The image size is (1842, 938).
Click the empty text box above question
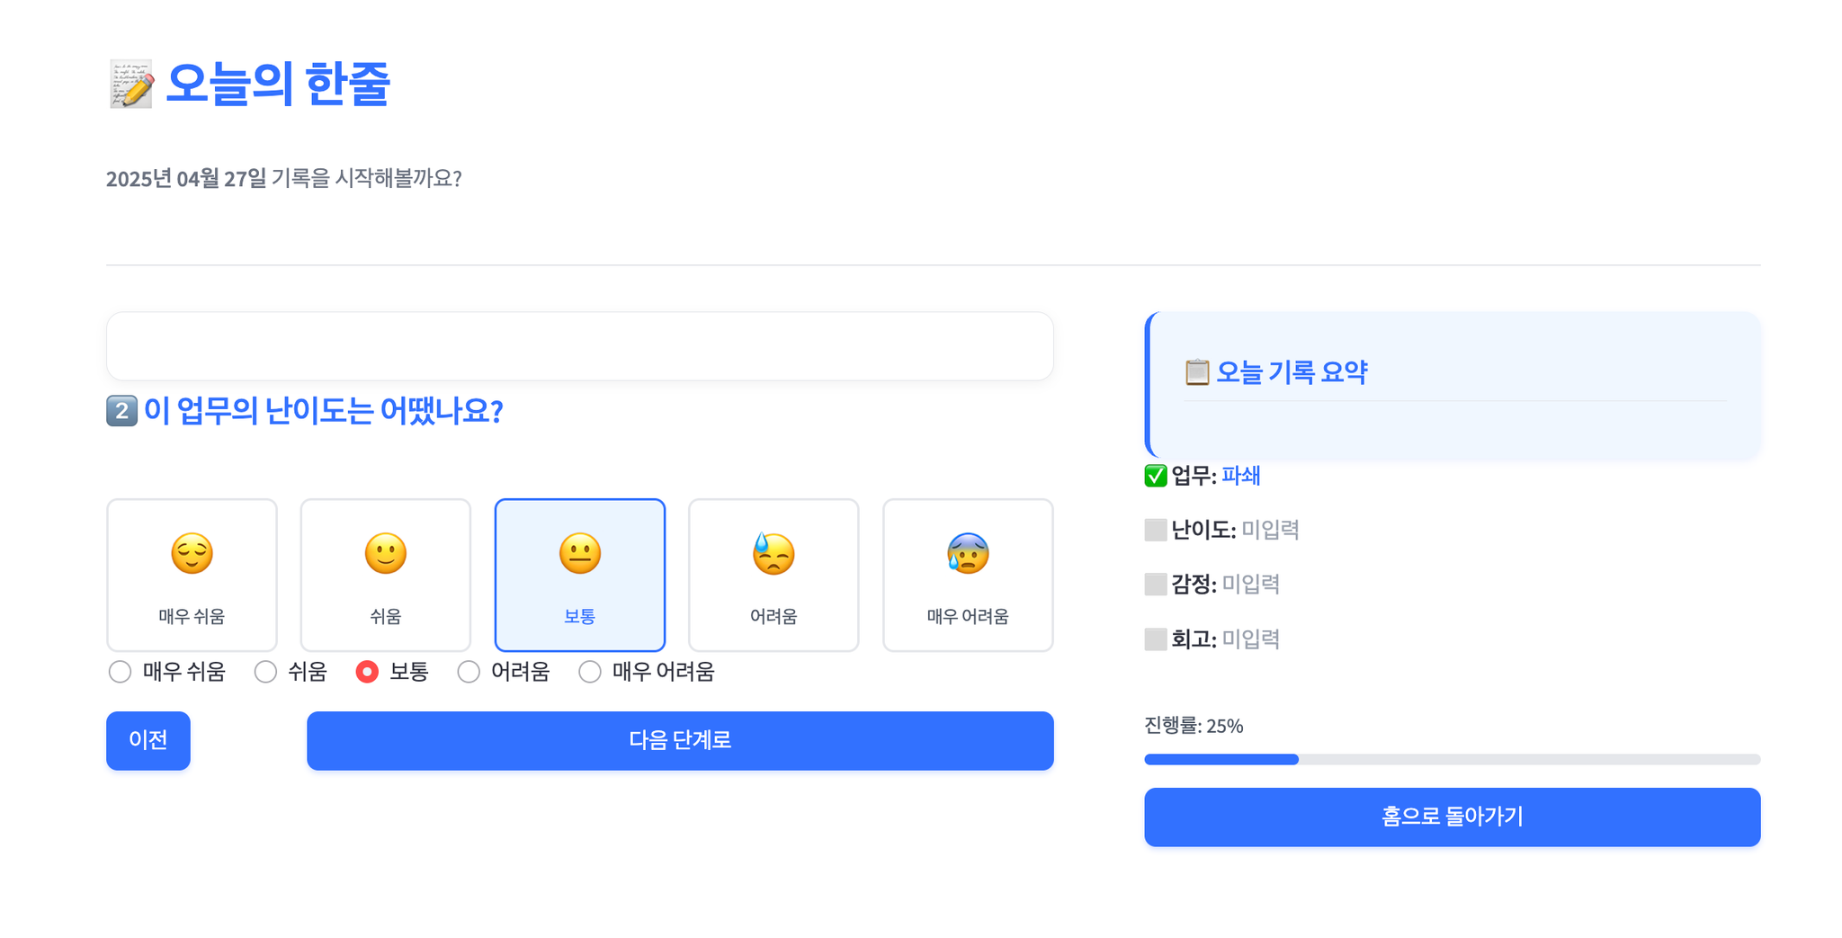pyautogui.click(x=580, y=346)
